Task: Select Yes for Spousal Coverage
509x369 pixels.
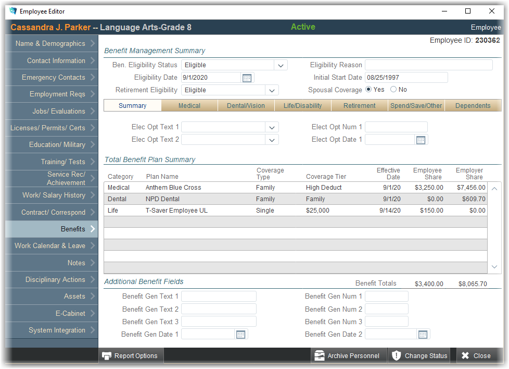Action: click(x=369, y=90)
